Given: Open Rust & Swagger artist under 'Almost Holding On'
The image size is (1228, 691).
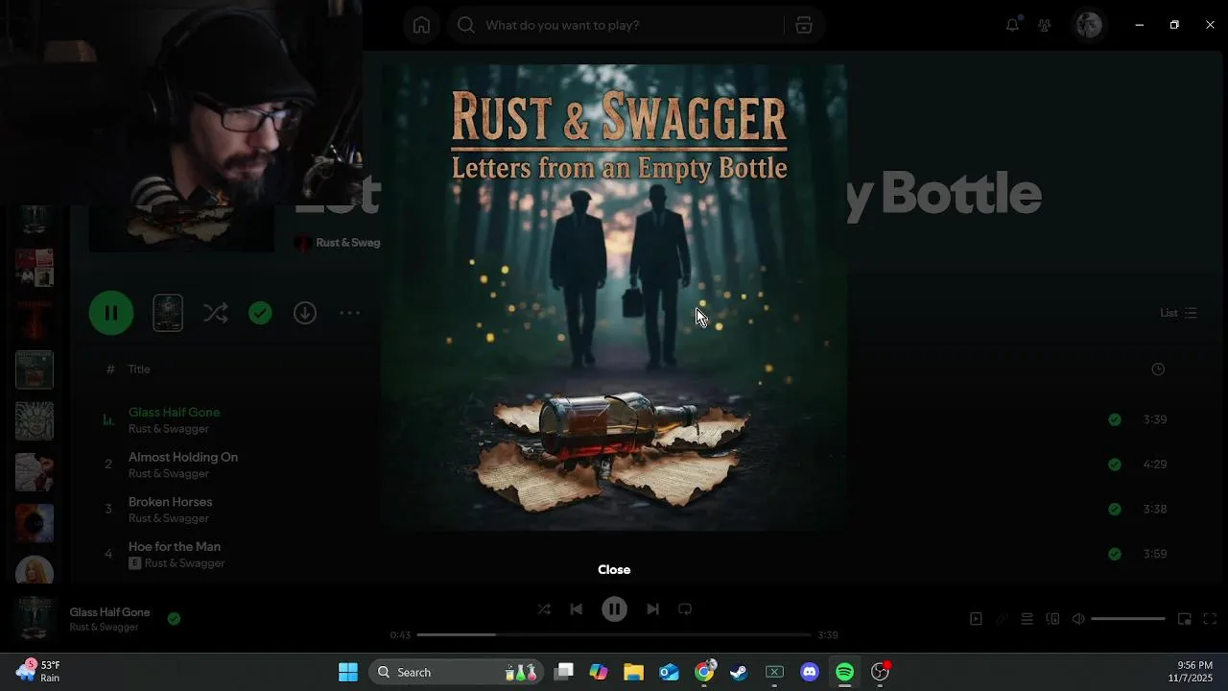Looking at the screenshot, I should pos(169,474).
